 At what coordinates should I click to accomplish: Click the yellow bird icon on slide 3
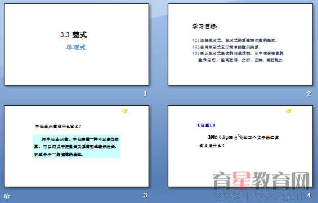125,111
